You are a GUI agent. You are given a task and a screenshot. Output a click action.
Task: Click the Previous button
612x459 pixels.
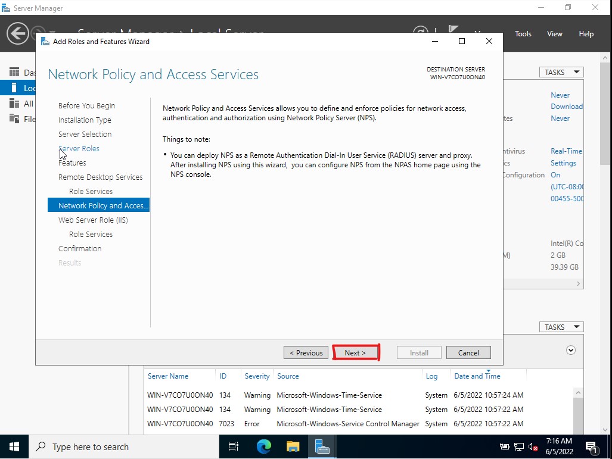pos(306,352)
